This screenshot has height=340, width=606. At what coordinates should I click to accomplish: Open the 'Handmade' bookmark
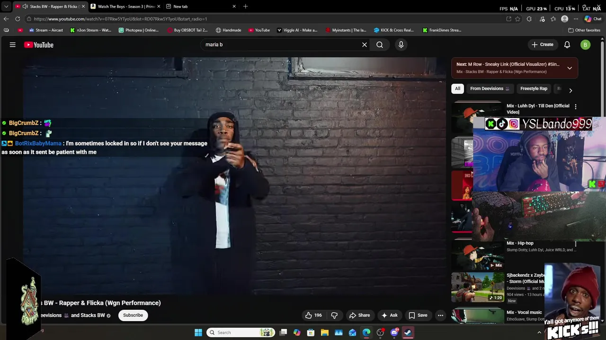coord(228,30)
